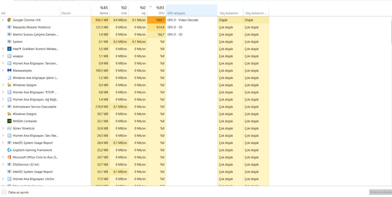Expand Hizmet Ana Bilgisayarı: Tanılam... row
Screen dimensions: 392x197
(3, 63)
